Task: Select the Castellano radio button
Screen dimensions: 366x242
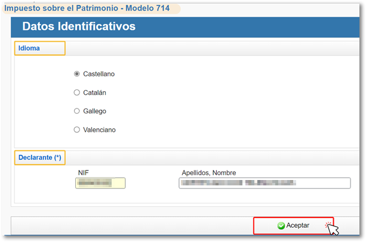Action: pos(76,74)
